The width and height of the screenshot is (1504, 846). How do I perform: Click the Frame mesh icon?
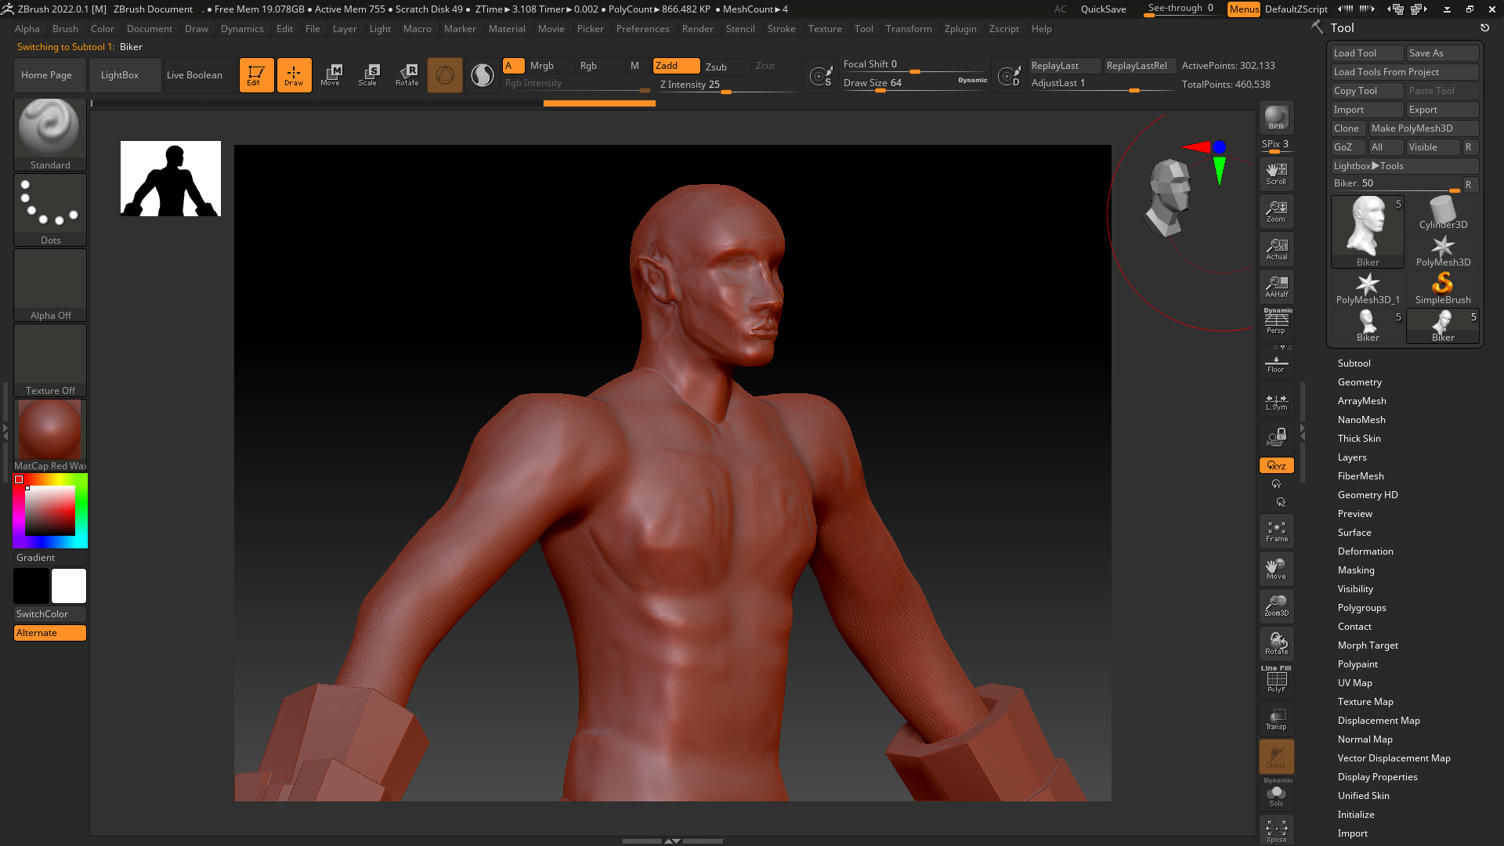1276,532
